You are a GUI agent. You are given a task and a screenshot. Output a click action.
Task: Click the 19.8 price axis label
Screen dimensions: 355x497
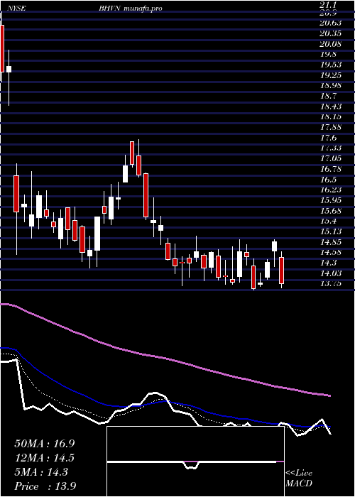coord(329,54)
